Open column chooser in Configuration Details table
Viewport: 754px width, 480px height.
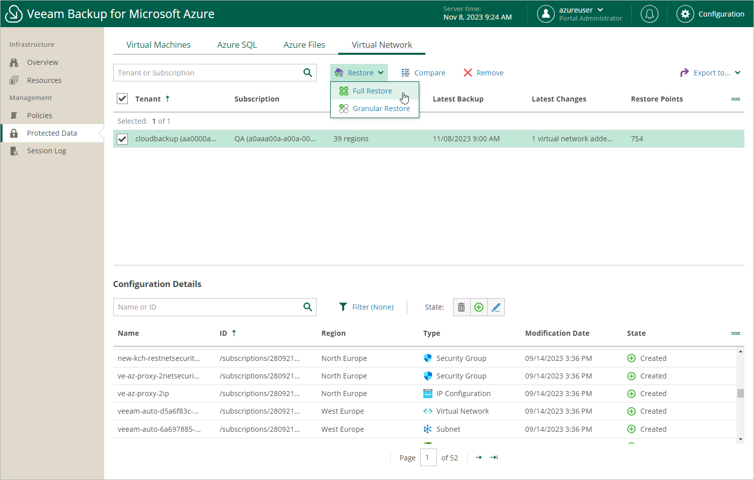click(735, 333)
